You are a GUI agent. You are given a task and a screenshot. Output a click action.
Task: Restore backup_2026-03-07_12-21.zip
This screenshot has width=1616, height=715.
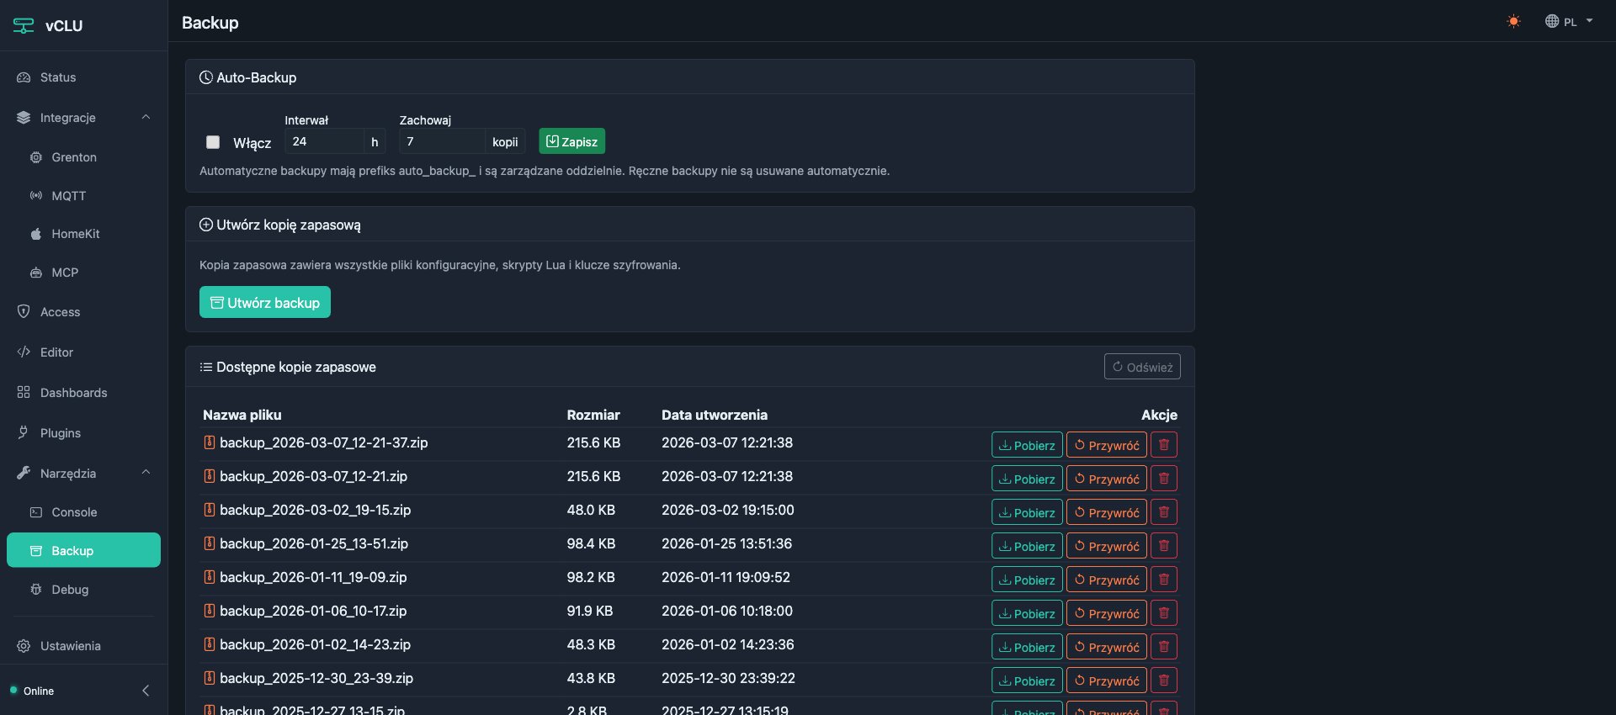[x=1107, y=479]
